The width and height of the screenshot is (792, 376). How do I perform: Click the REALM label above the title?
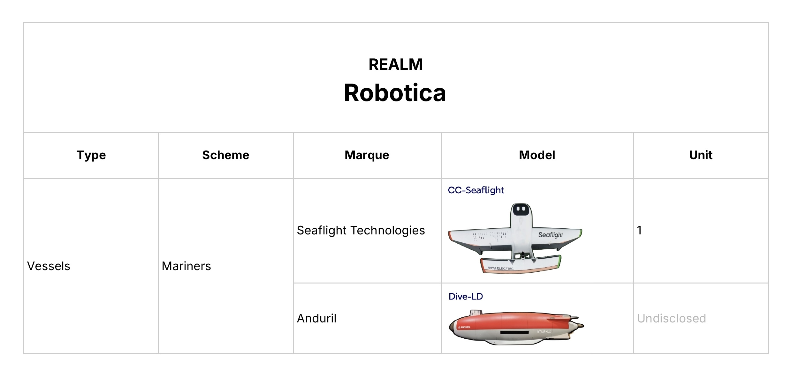point(395,64)
